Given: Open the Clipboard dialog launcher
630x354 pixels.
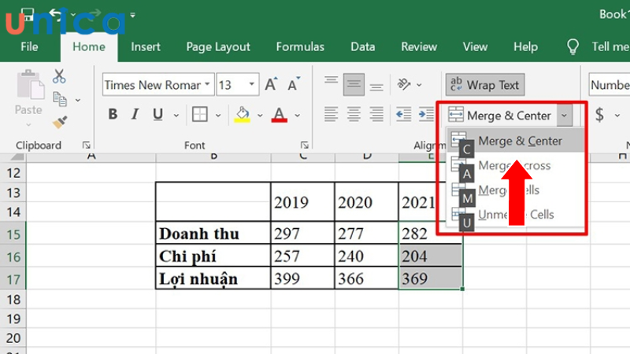Looking at the screenshot, I should click(x=86, y=145).
